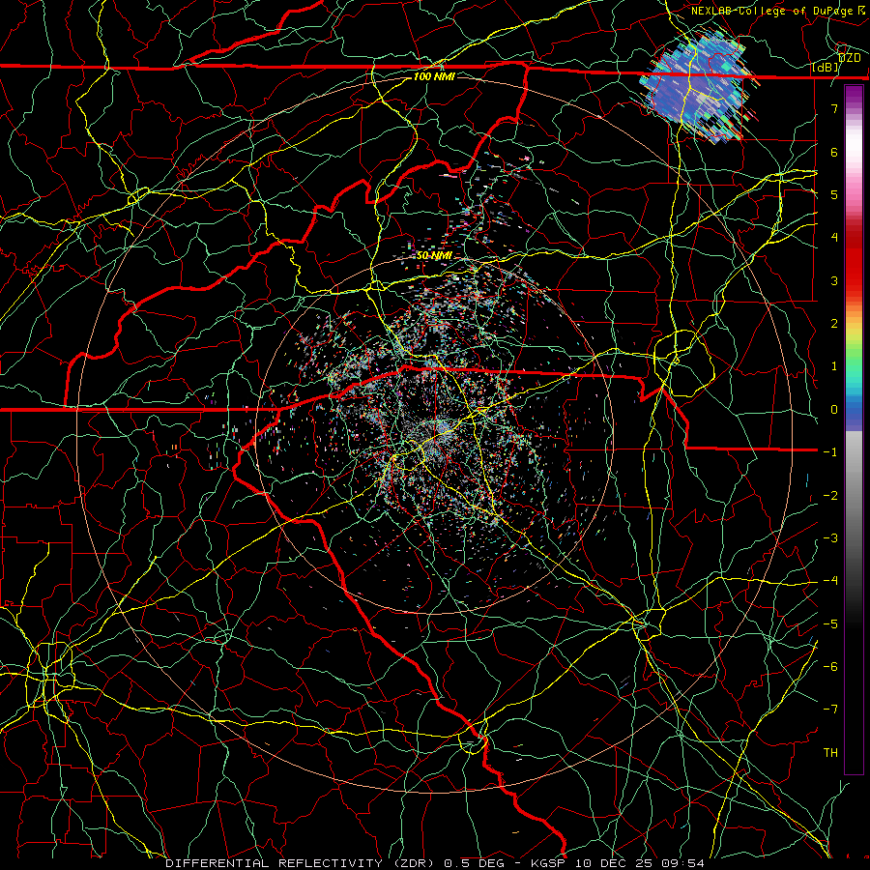The image size is (870, 870).
Task: Click the 5 value on the scale
Action: (x=834, y=194)
